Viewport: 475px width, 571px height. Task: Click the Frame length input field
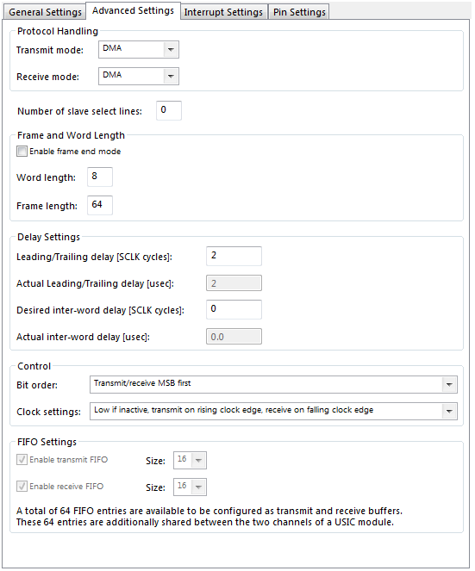pyautogui.click(x=100, y=205)
